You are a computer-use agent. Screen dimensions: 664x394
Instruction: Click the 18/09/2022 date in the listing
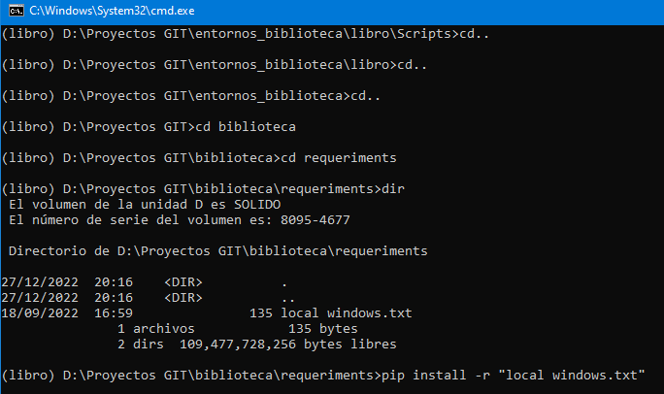tap(41, 313)
